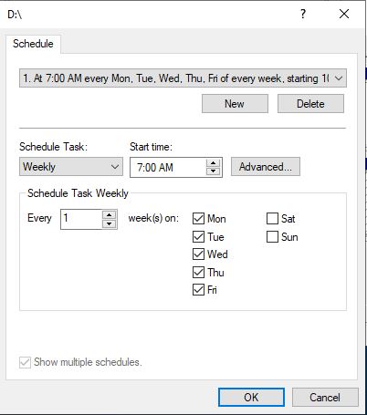This screenshot has width=367, height=415.
Task: Click the Delete schedule button
Action: click(310, 104)
